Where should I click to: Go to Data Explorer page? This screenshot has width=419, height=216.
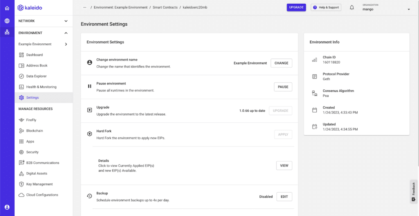coord(36,76)
